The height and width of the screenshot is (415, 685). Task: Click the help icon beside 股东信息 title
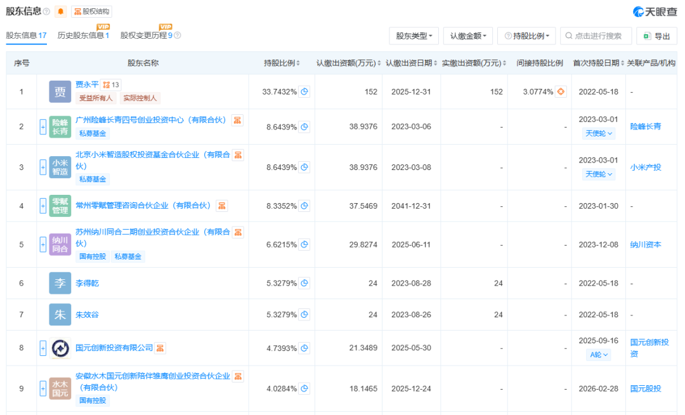click(x=46, y=12)
